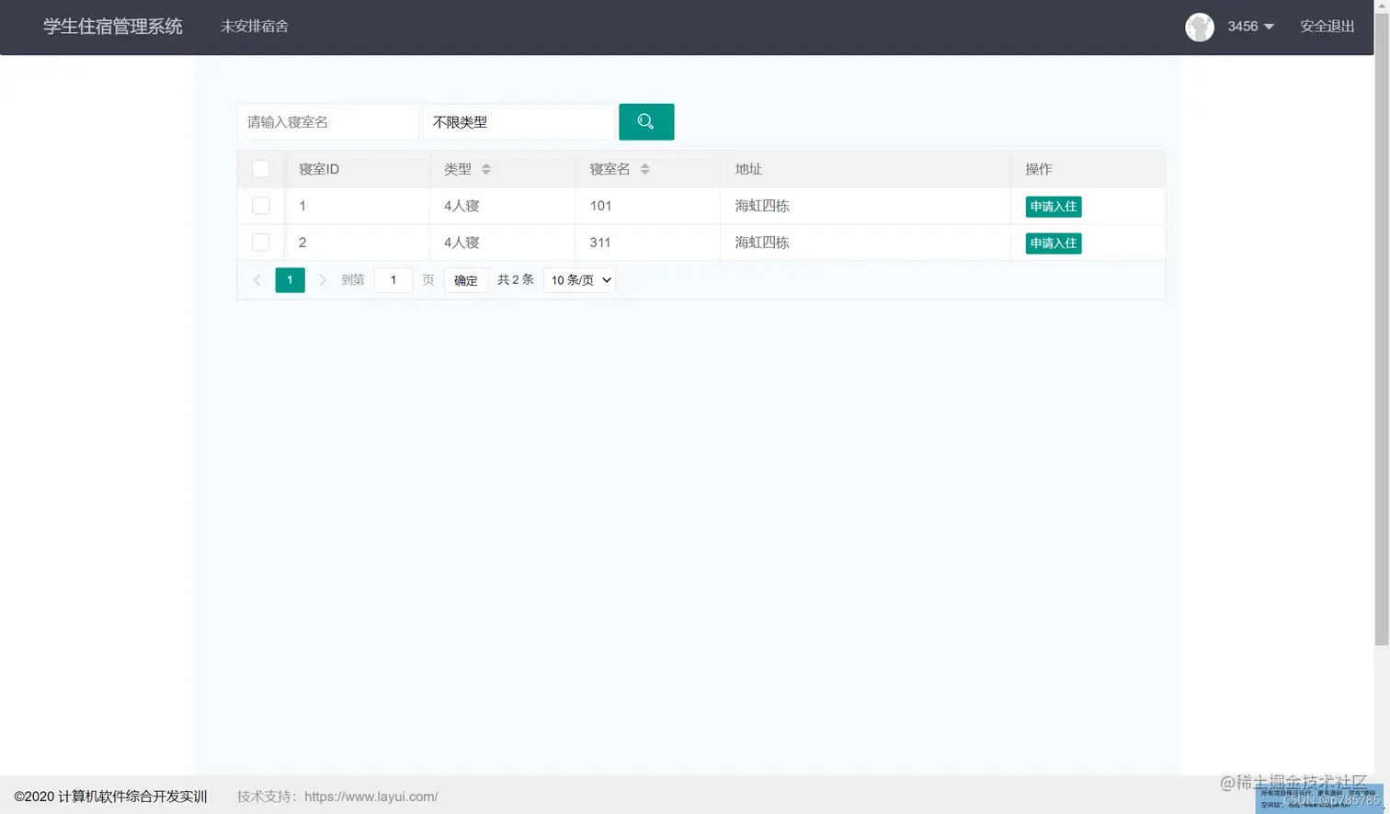Image resolution: width=1390 pixels, height=814 pixels.
Task: Go to previous page arrow
Action: [x=257, y=280]
